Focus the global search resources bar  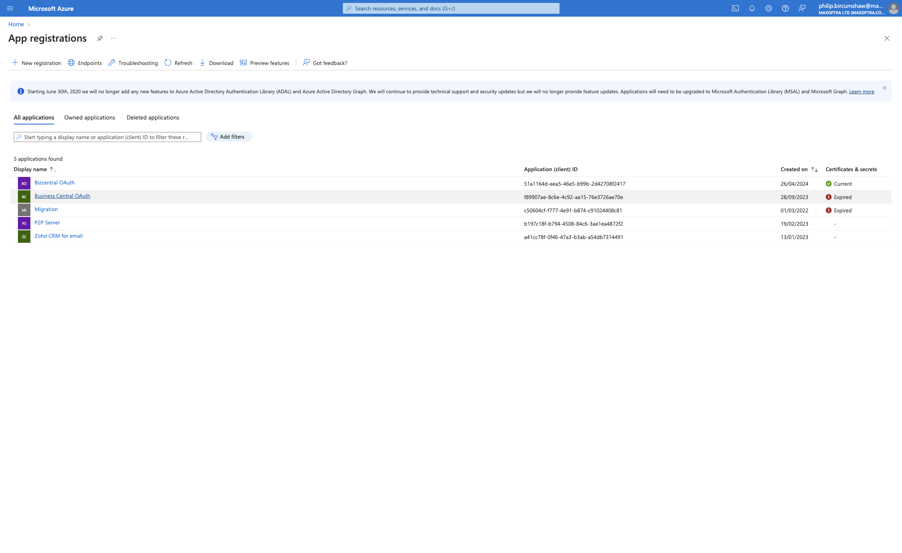(451, 8)
